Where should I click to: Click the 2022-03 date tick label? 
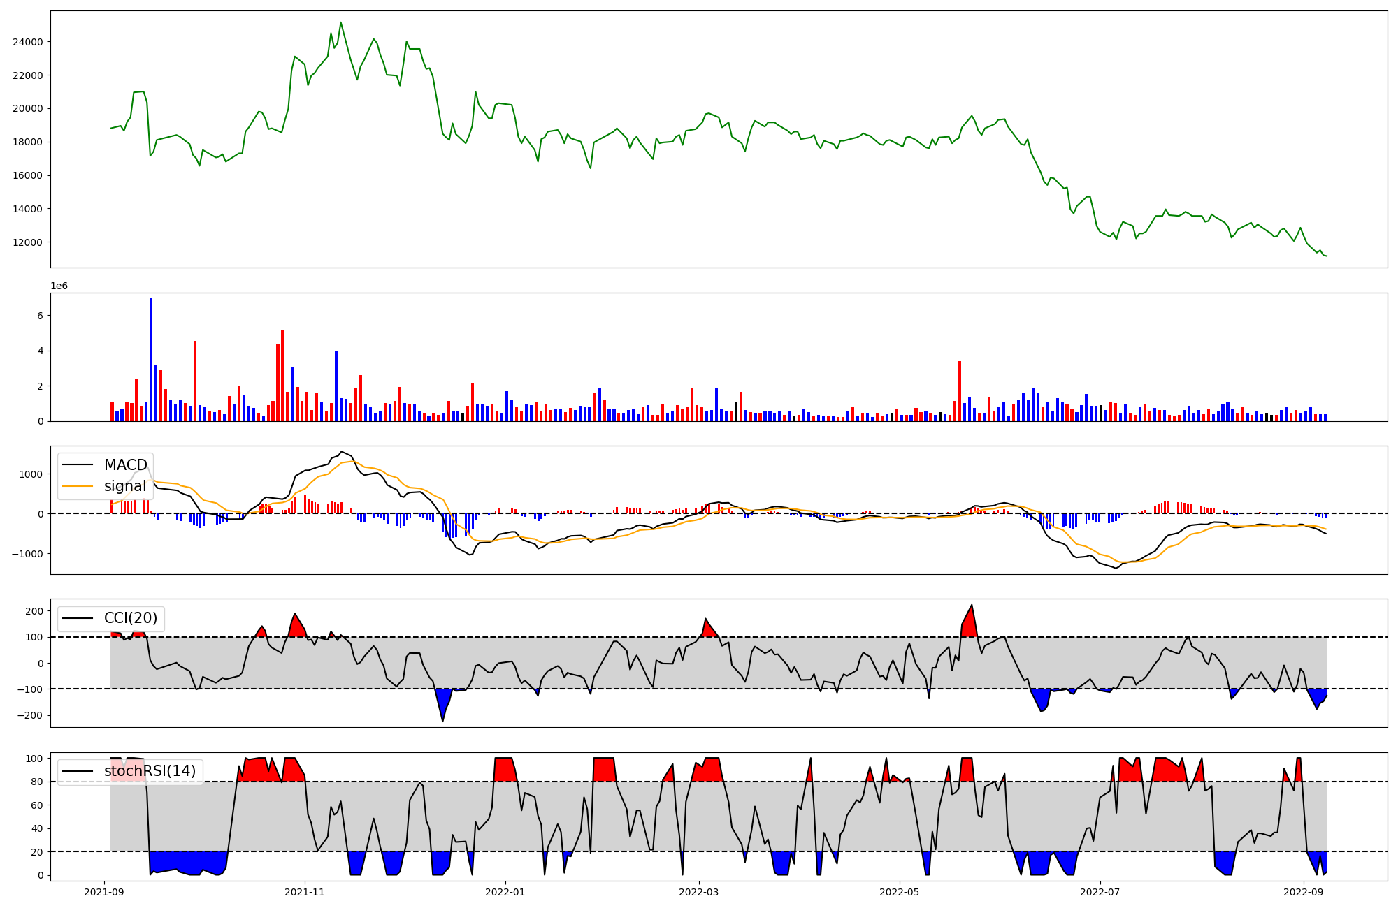(x=699, y=892)
